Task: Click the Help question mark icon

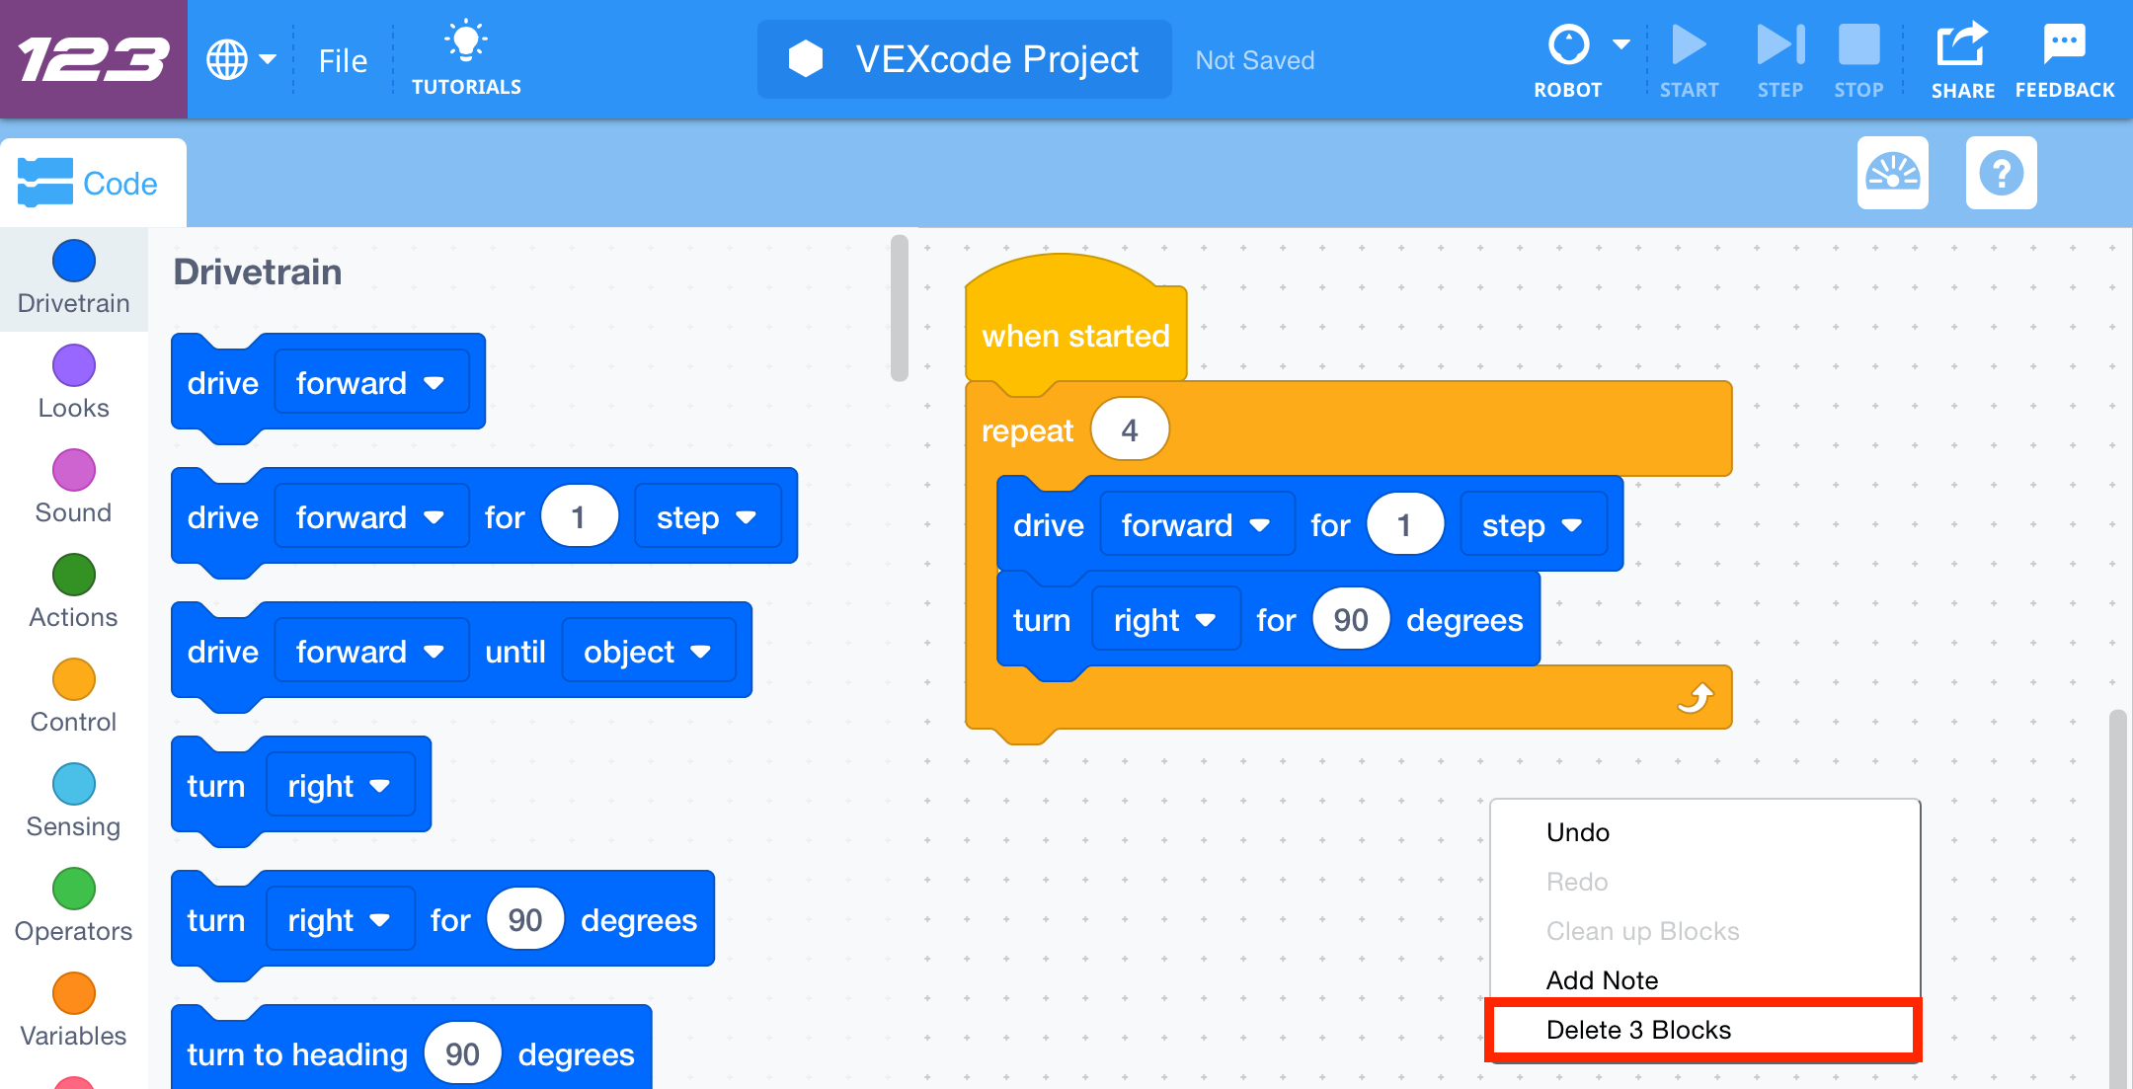Action: click(2001, 174)
